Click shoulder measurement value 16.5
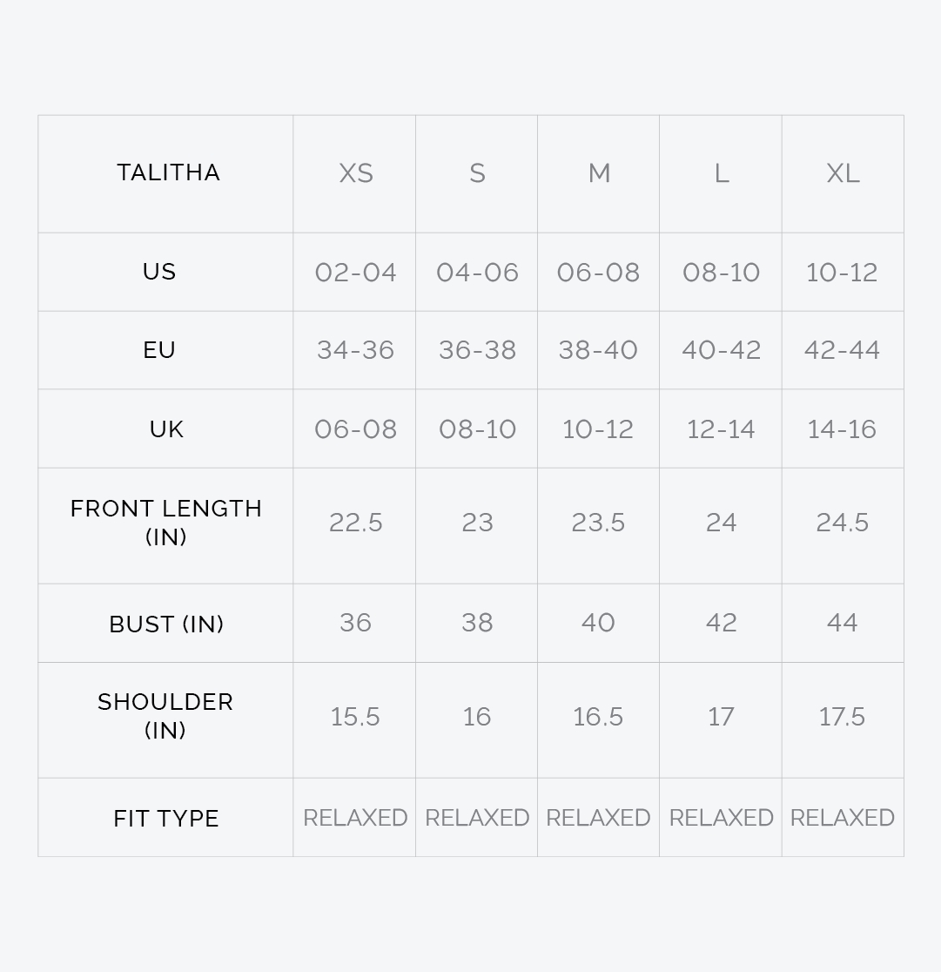Image resolution: width=941 pixels, height=972 pixels. point(598,717)
